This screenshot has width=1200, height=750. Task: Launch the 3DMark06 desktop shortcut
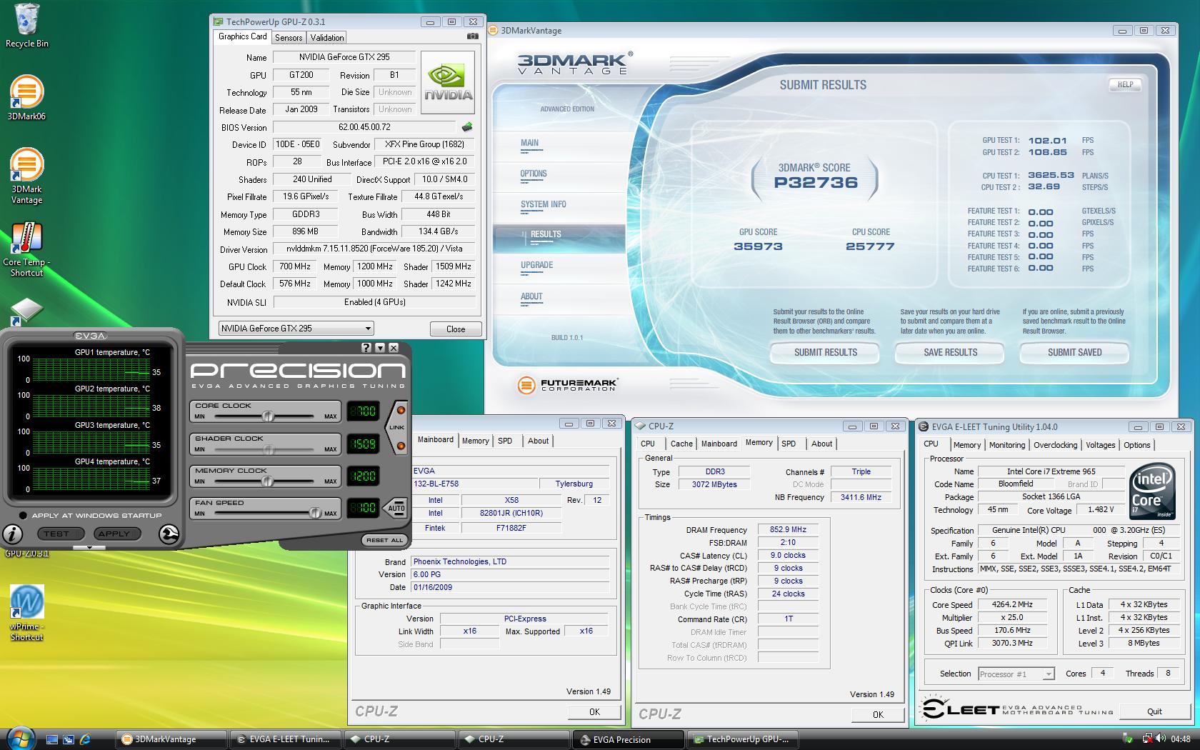[26, 98]
